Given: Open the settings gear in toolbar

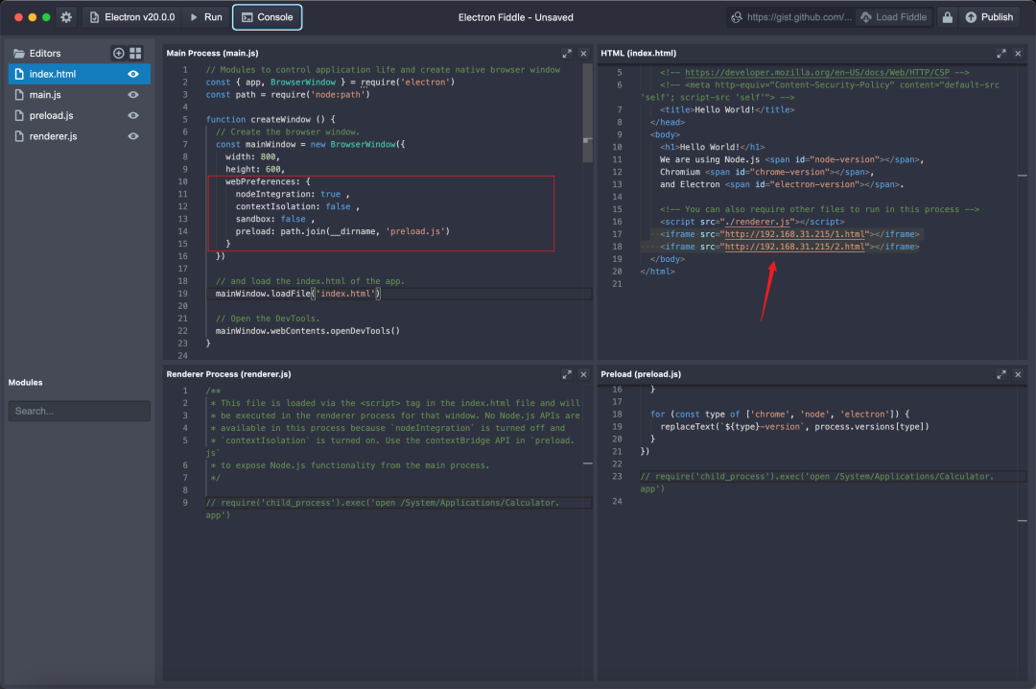Looking at the screenshot, I should point(66,17).
